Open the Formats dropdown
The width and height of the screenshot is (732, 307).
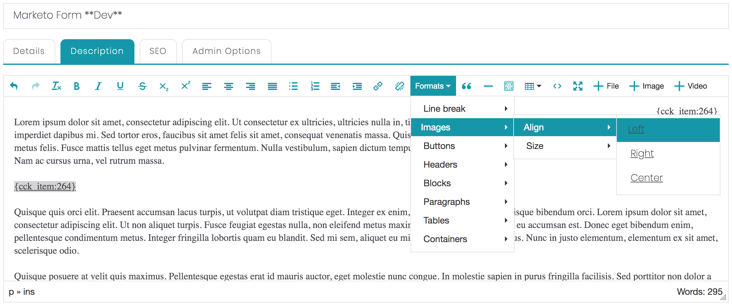[433, 86]
